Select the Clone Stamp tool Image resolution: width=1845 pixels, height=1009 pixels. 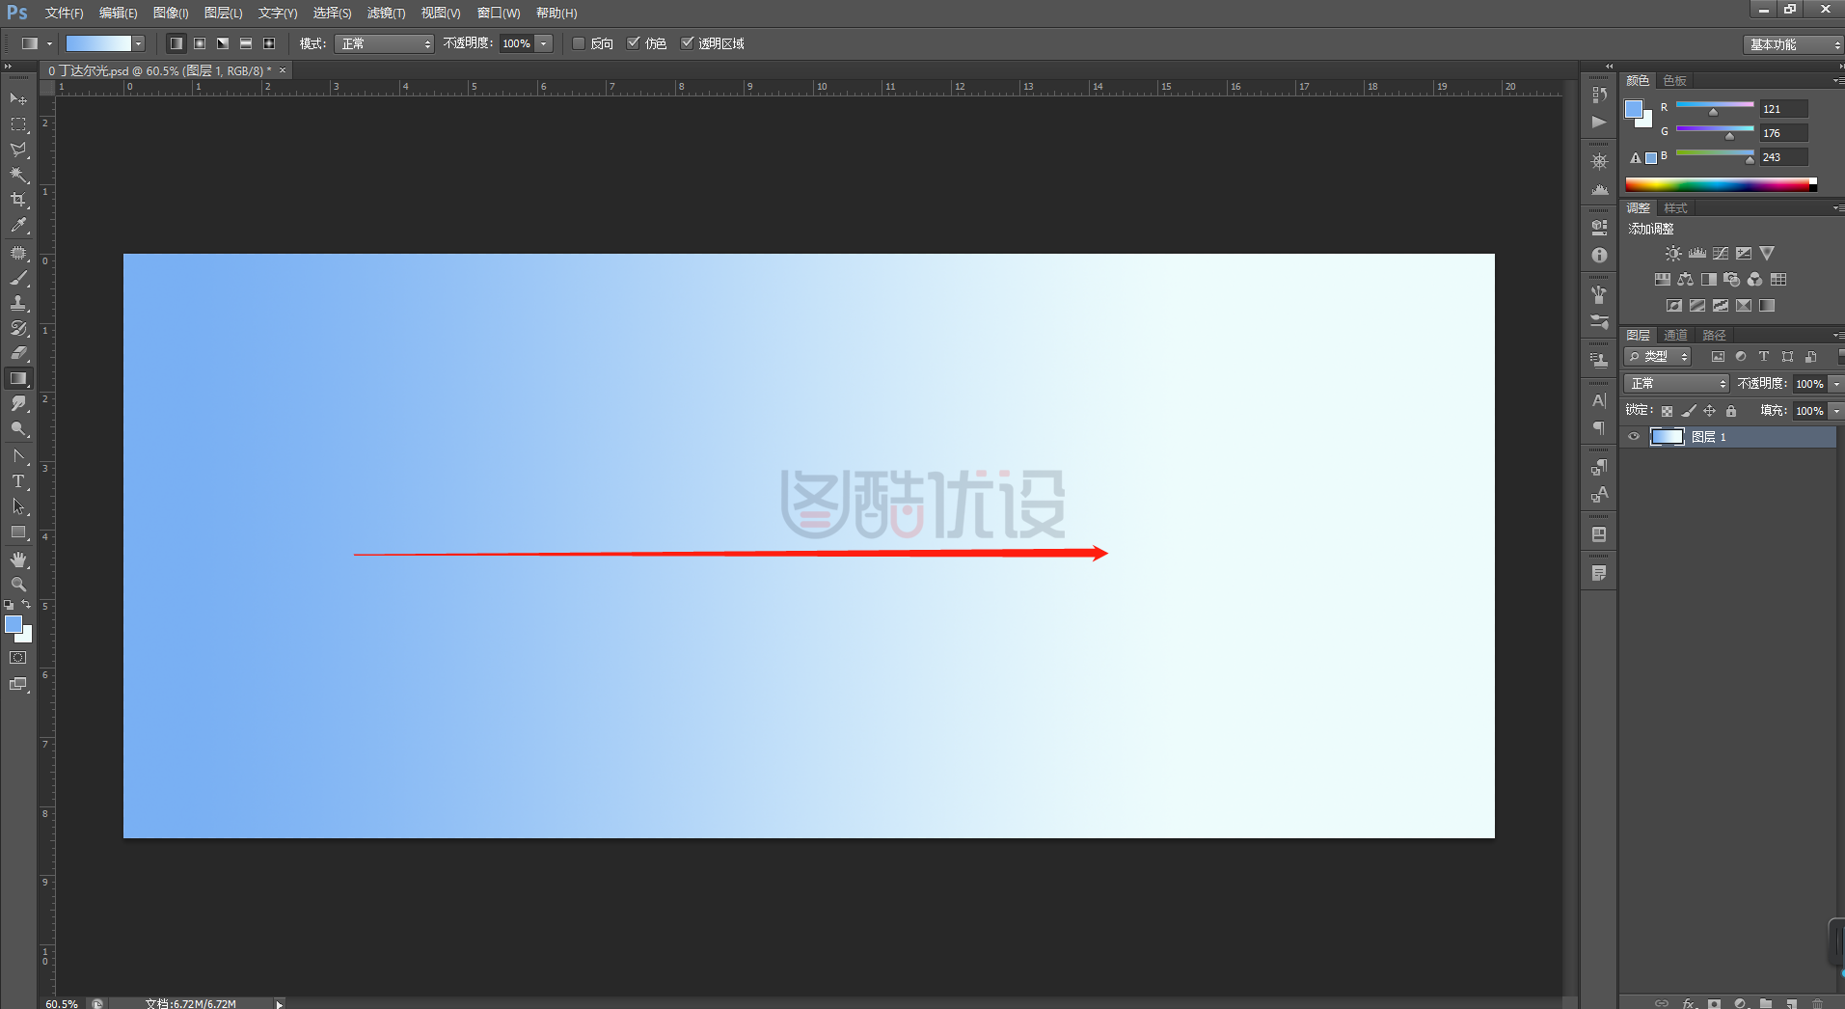[x=18, y=303]
